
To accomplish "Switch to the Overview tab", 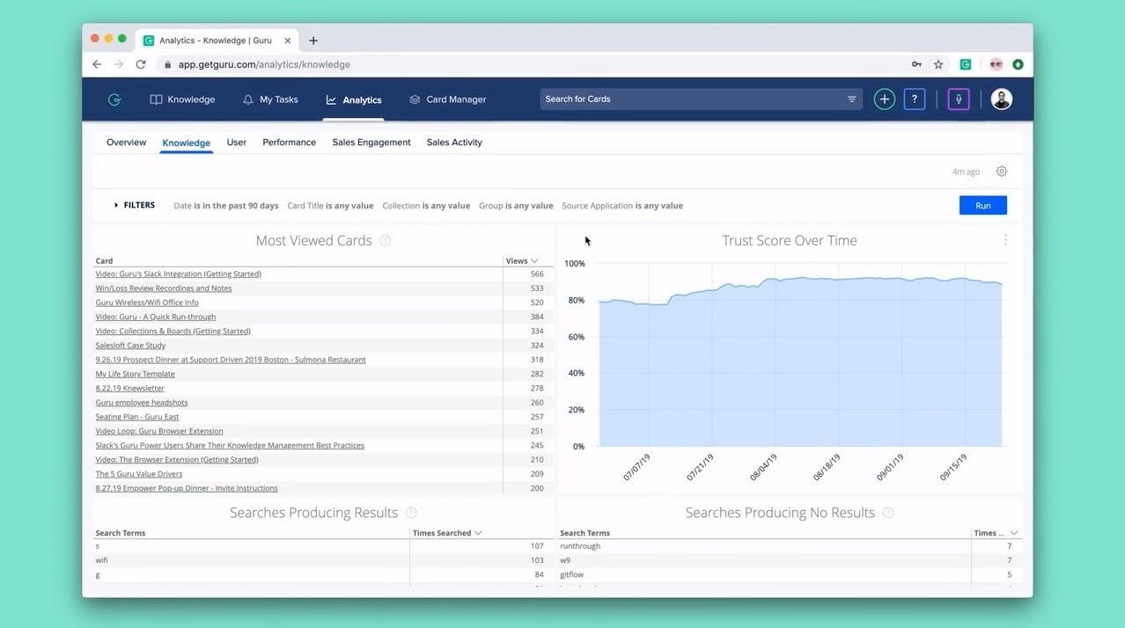I will click(x=126, y=142).
